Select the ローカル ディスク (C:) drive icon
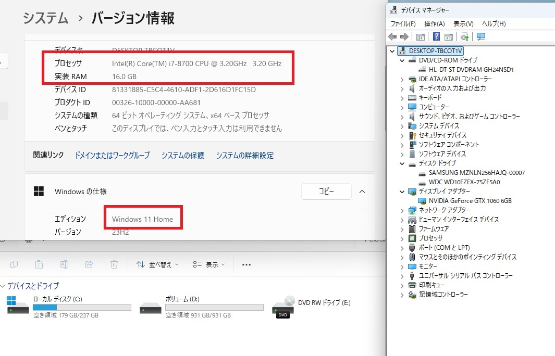 18,306
